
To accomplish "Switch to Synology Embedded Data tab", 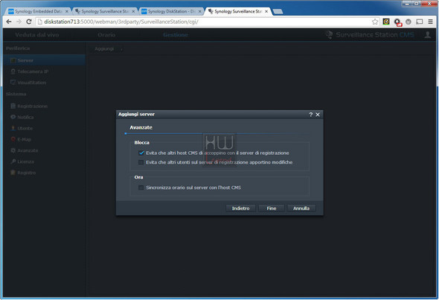I will 38,11.
